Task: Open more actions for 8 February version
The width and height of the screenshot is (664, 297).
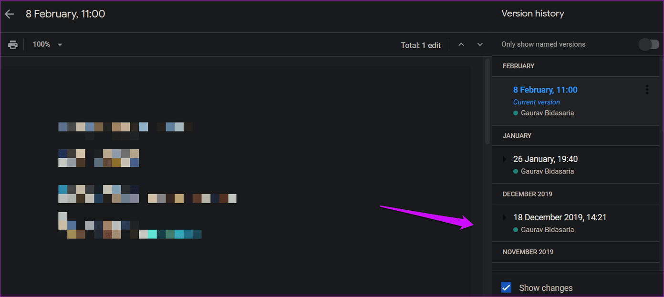Action: pos(647,89)
